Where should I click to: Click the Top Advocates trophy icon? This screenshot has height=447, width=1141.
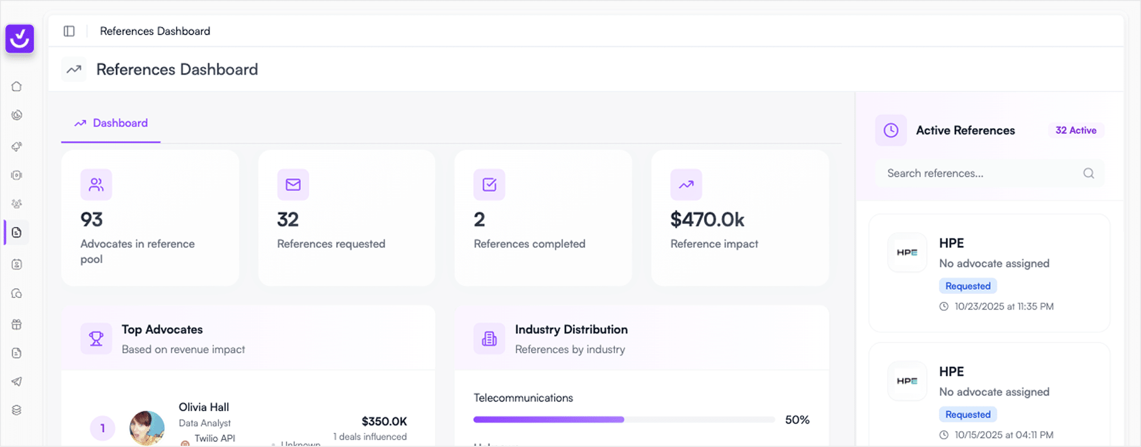[96, 339]
